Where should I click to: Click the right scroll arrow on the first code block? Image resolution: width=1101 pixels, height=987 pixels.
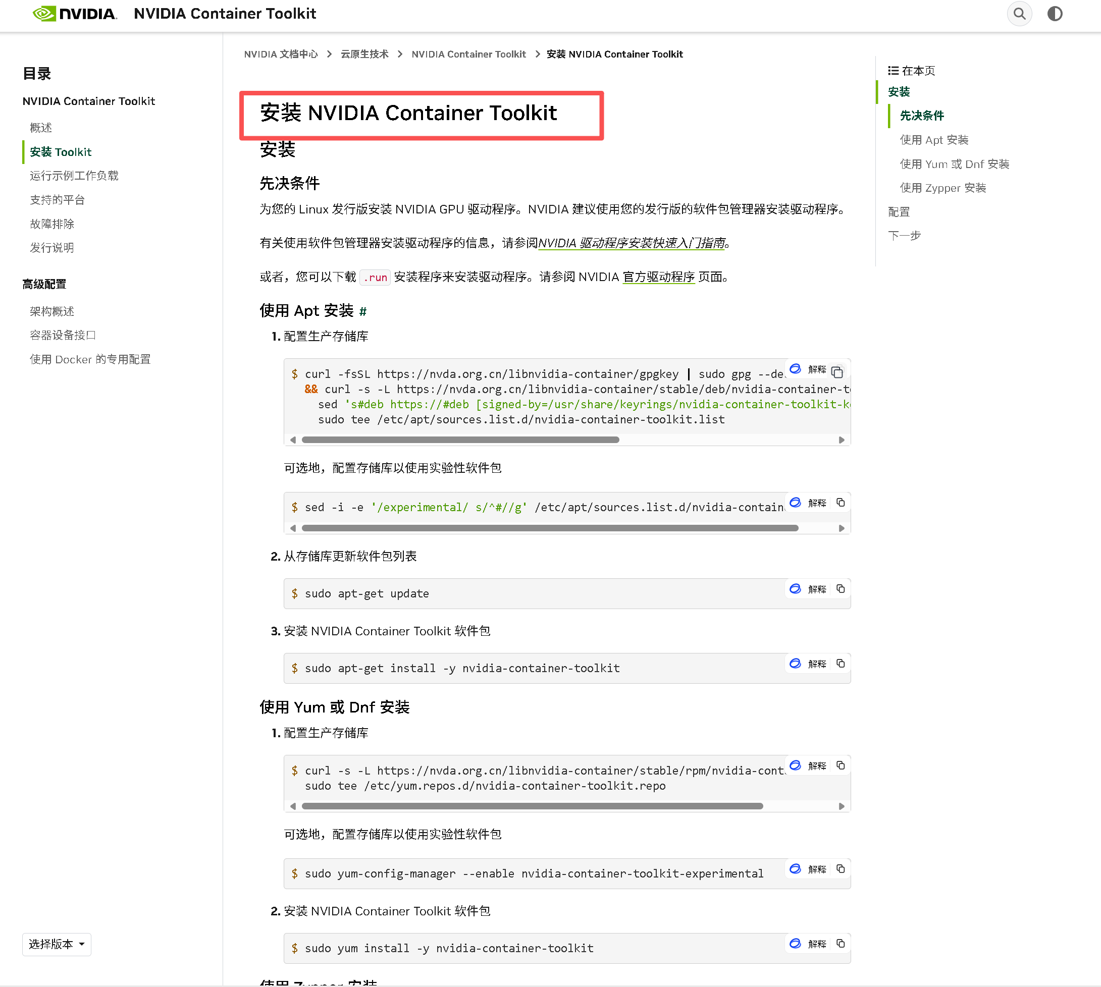tap(841, 440)
